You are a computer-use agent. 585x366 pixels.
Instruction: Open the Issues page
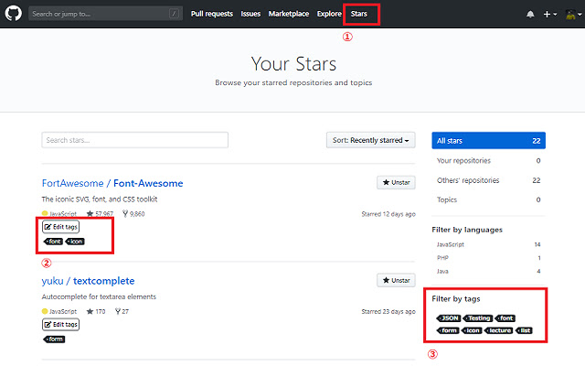coord(250,14)
